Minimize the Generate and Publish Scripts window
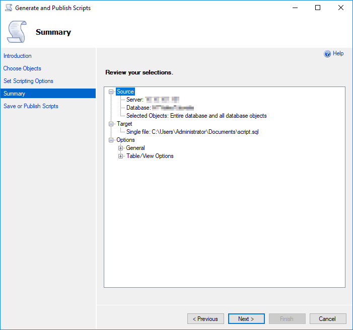 295,8
